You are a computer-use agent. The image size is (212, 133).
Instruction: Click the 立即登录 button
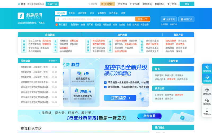pyautogui.click(x=173, y=61)
